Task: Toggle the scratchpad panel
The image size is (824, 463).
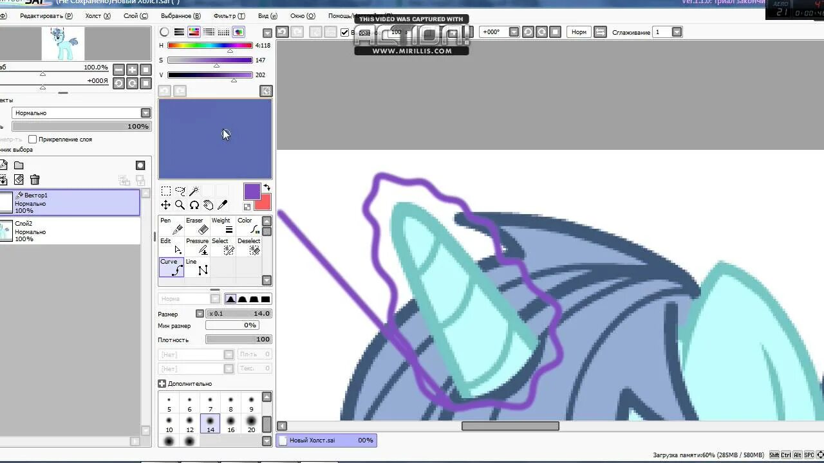Action: point(238,32)
